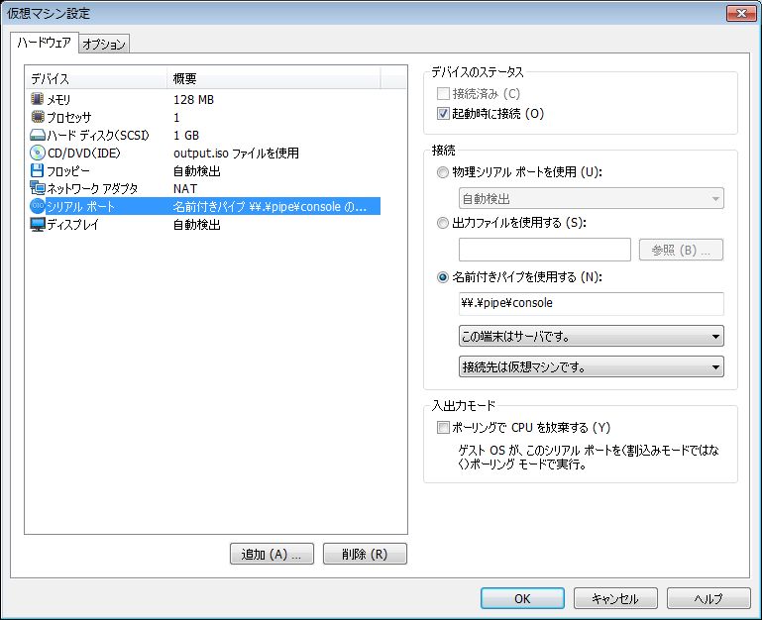Confirm settings with the OK button
This screenshot has width=762, height=620.
(522, 598)
